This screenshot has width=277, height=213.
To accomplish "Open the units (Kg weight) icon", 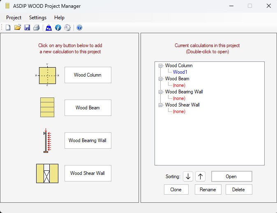I will (x=48, y=27).
